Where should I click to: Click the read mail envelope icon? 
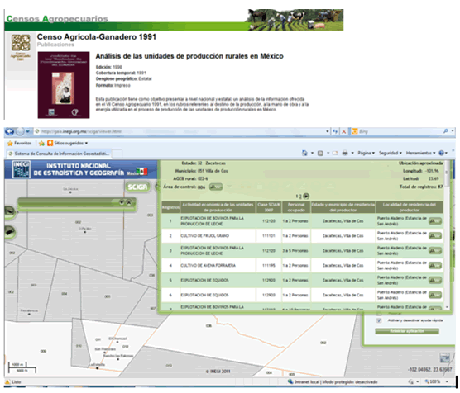point(335,153)
